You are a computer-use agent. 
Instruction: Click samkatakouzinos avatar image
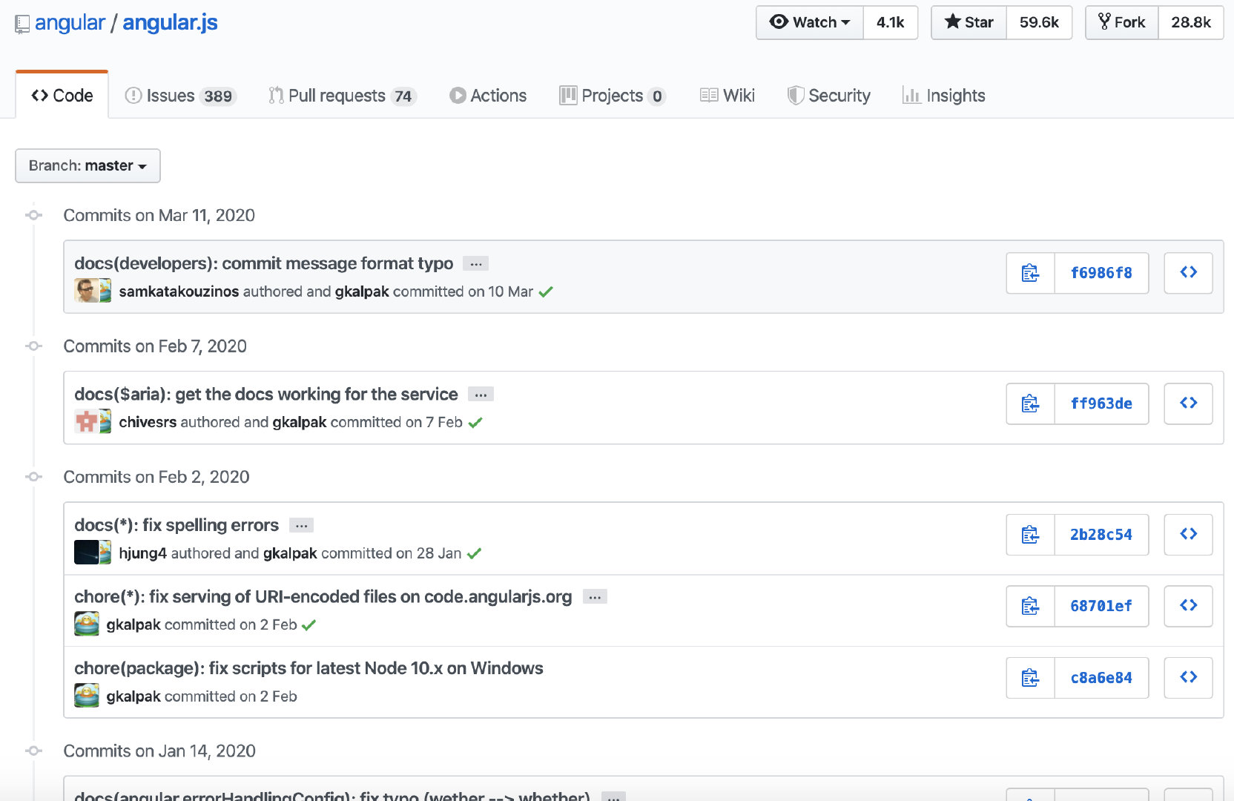coord(86,291)
